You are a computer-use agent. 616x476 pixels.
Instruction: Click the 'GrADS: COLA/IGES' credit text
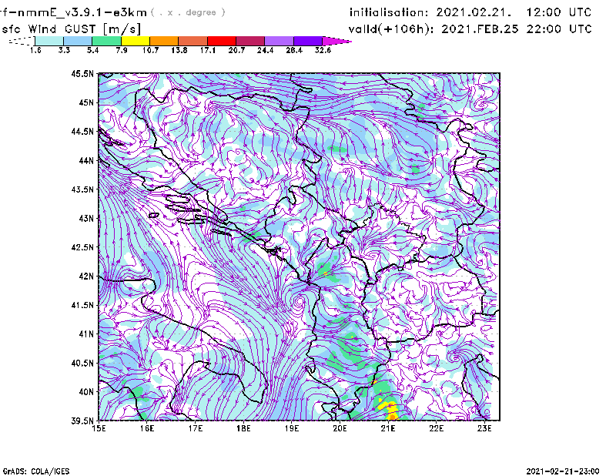tap(36, 471)
